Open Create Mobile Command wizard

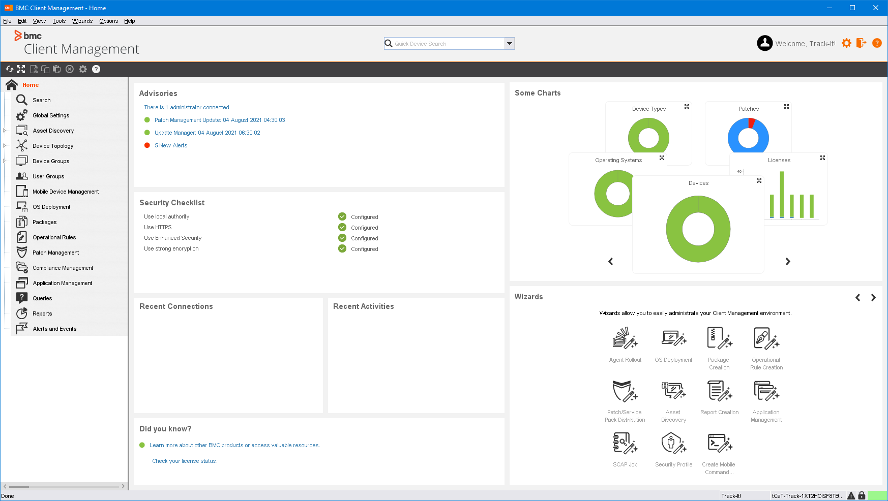point(720,443)
